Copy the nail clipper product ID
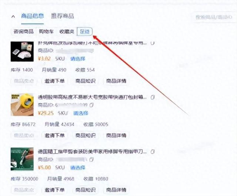The width and height of the screenshot is (237, 196). 91,159
